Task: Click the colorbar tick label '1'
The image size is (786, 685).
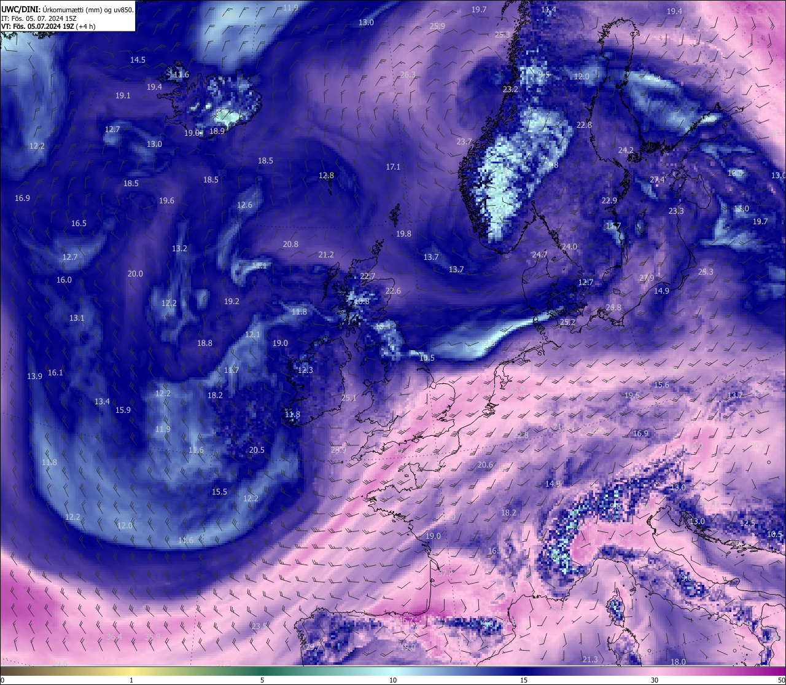Action: click(x=131, y=680)
